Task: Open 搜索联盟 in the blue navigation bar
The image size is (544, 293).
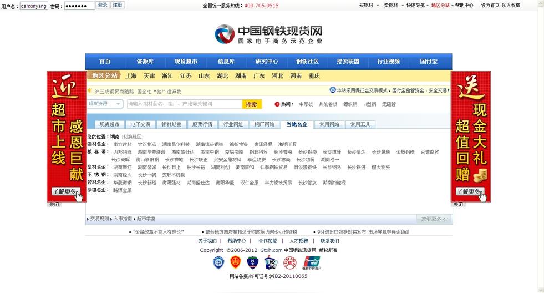Action: point(348,62)
